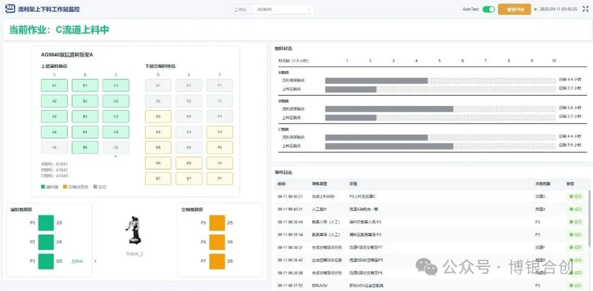Viewport: 593px width, 291px height.
Task: Click the C物料: A1043 text
Action: pos(54,176)
